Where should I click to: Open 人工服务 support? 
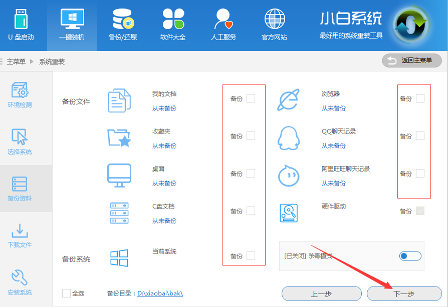tap(223, 25)
